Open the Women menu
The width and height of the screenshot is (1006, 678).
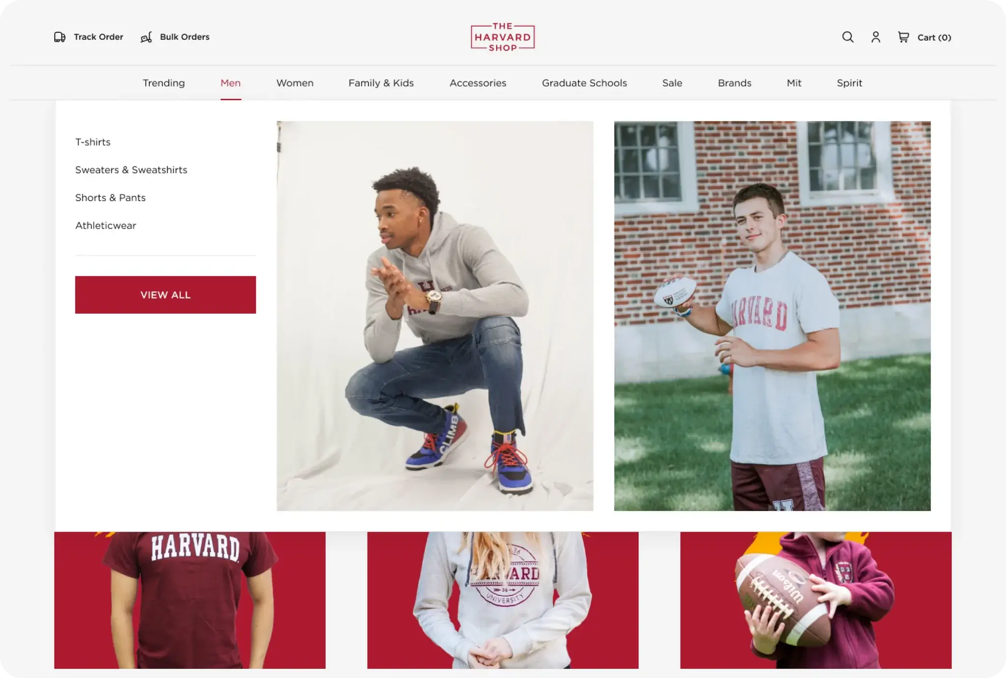click(295, 83)
